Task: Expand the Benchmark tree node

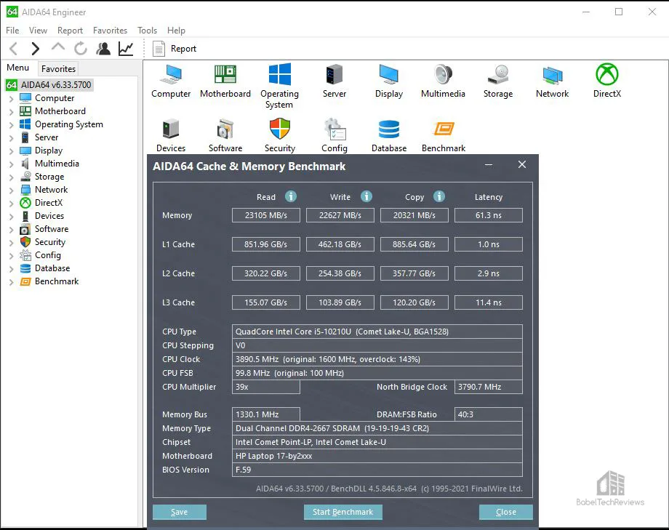Action: point(12,282)
